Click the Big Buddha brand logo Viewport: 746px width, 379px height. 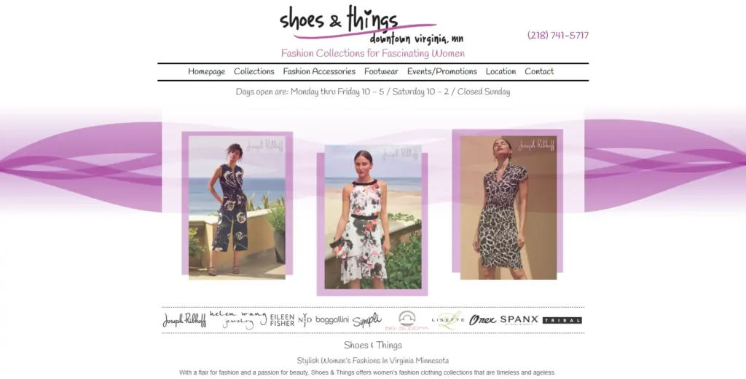[407, 321]
